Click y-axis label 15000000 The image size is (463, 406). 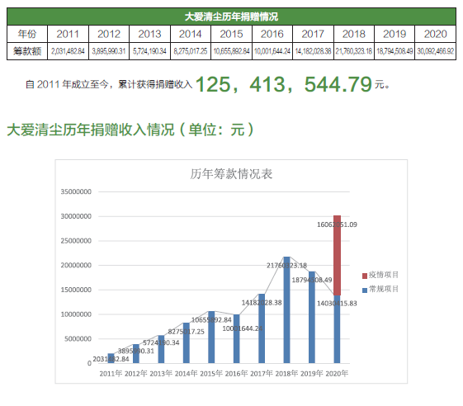(76, 290)
